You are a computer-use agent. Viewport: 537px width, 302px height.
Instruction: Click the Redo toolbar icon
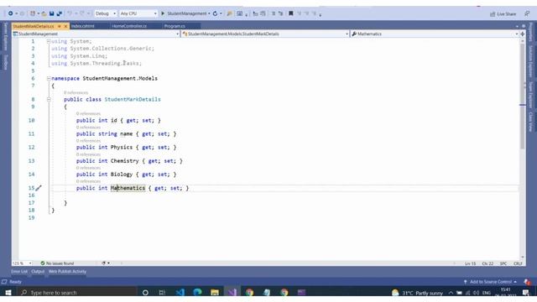82,13
